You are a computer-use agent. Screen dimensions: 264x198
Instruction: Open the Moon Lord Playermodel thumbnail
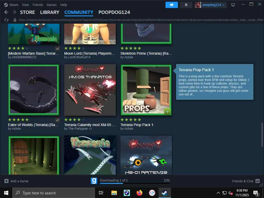point(90,34)
